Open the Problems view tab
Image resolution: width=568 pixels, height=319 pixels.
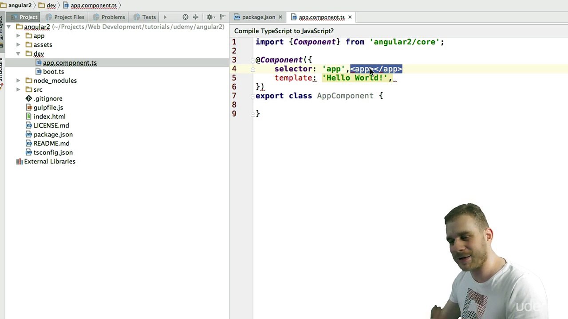point(109,17)
